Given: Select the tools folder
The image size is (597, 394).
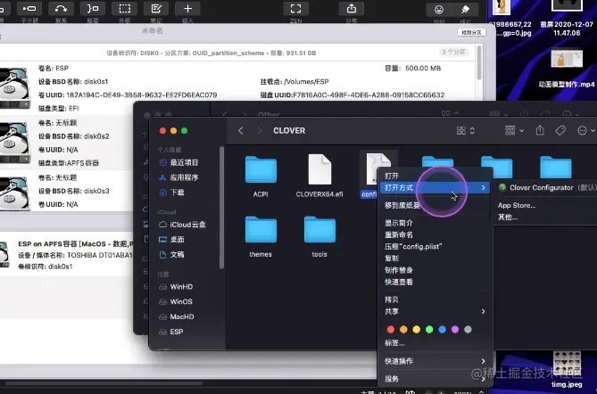Looking at the screenshot, I should [319, 229].
